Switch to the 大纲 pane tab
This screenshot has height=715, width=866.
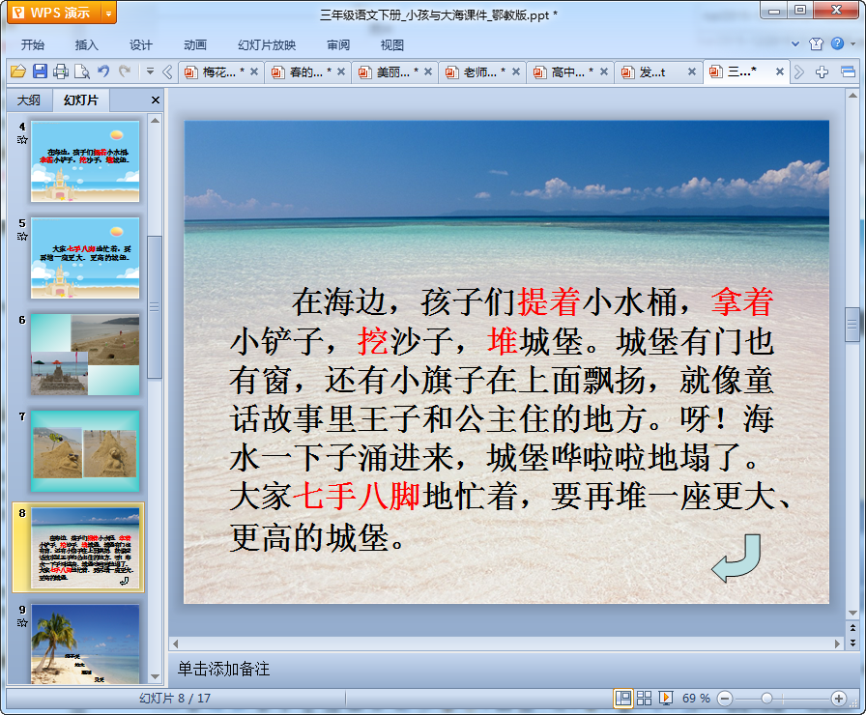pos(29,100)
